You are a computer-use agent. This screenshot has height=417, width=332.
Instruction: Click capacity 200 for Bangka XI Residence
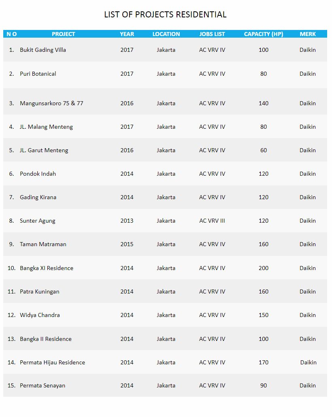[x=263, y=268]
